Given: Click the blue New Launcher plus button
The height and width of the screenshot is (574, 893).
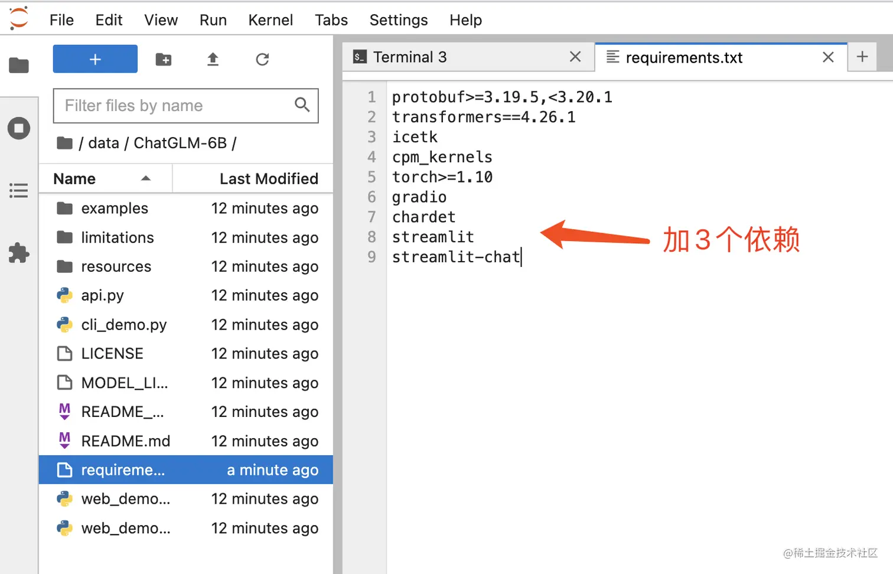Looking at the screenshot, I should point(95,59).
